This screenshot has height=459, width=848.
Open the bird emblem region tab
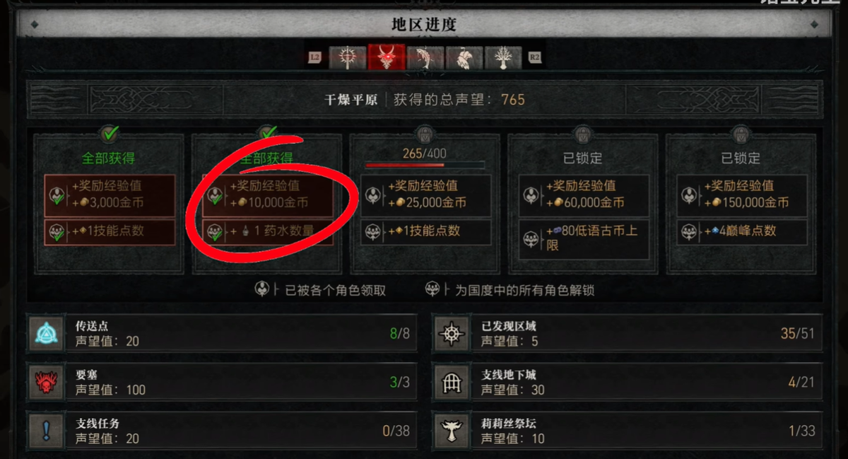click(464, 57)
